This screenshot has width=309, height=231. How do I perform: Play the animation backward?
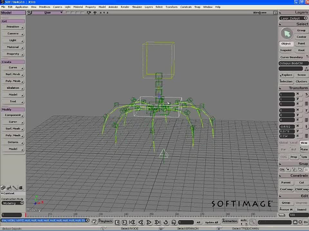click(141, 222)
